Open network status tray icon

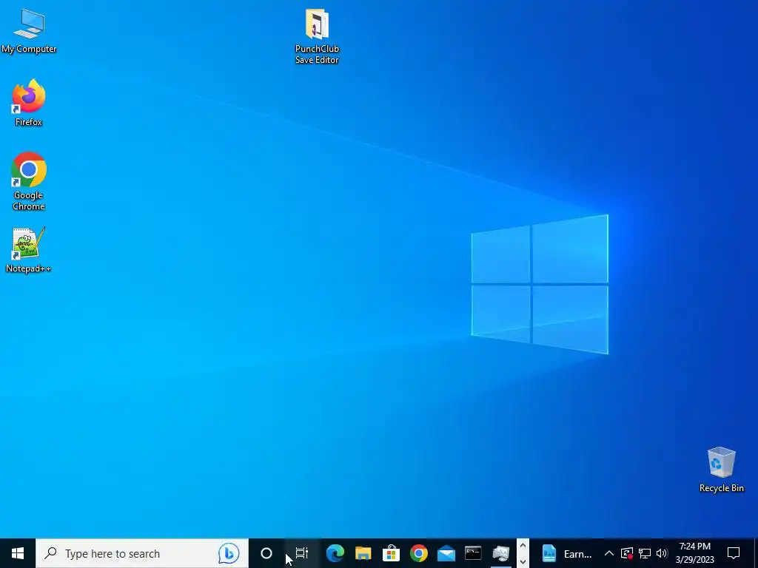click(x=645, y=553)
